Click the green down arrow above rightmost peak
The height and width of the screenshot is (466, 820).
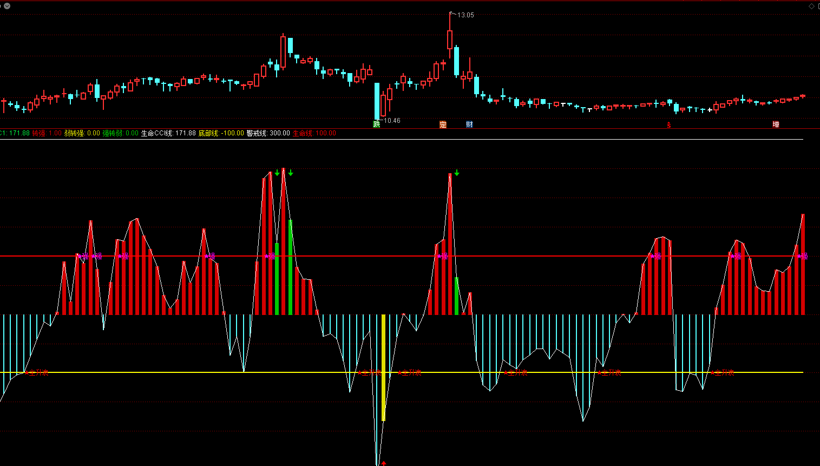(x=457, y=173)
